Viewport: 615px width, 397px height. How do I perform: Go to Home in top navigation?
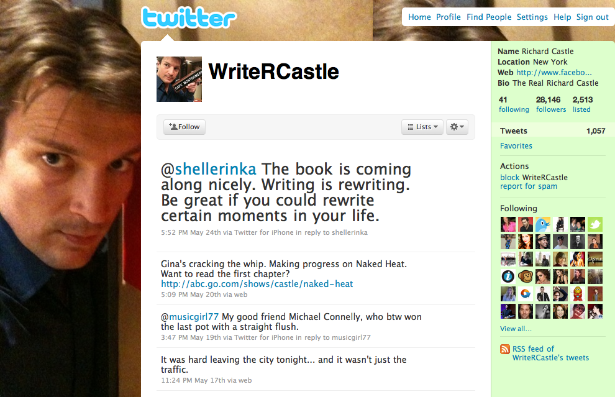point(419,17)
